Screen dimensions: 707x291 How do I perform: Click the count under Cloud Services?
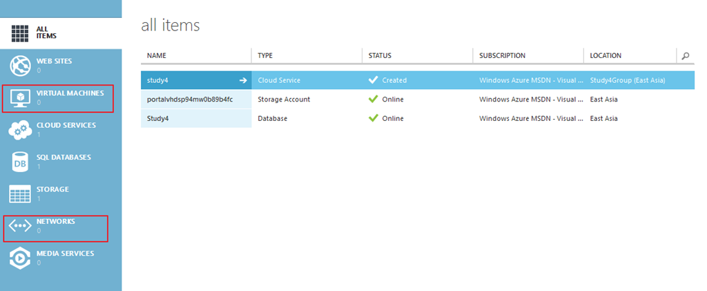click(39, 135)
